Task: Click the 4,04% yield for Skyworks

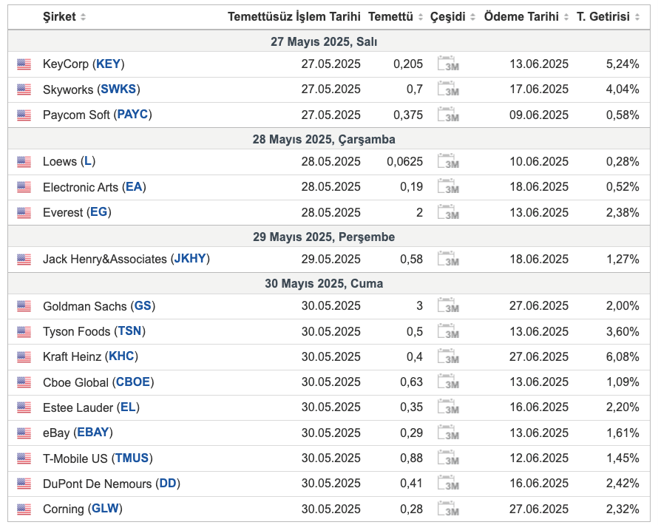Action: click(623, 89)
